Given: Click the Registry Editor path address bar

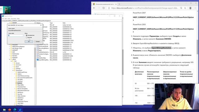Looking at the screenshot, I should (x=62, y=21).
